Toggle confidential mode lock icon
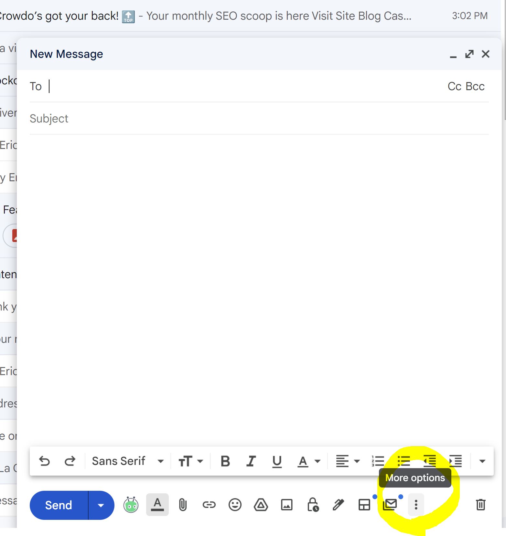This screenshot has height=536, width=506. click(x=313, y=505)
